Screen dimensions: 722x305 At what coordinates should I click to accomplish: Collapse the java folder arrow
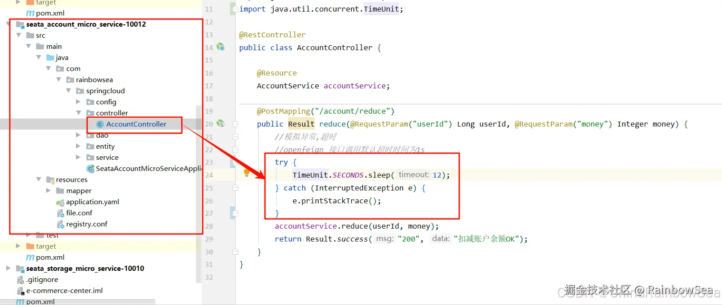point(39,57)
